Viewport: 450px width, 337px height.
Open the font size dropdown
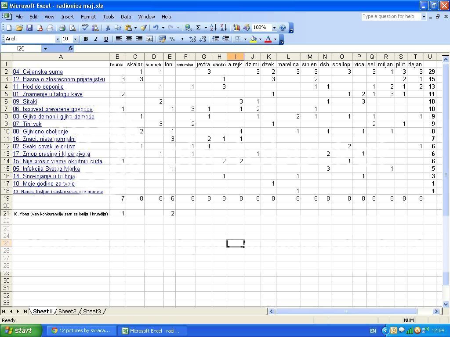click(x=75, y=39)
